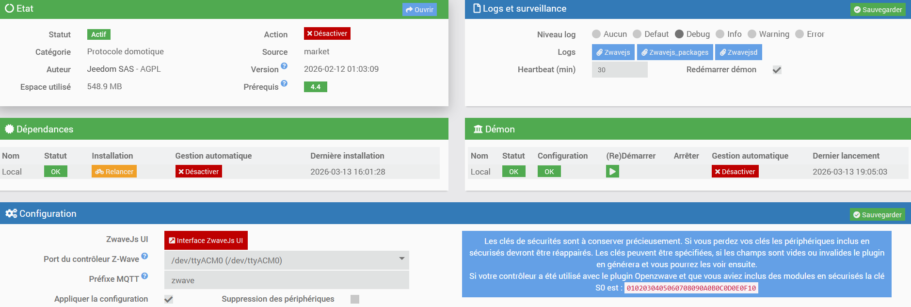Disable automatic management of the daemon

[735, 172]
